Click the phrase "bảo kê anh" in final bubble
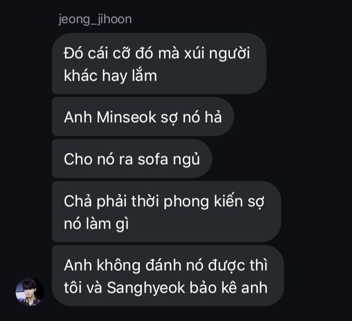Screen dimensions: 352x321 click(228, 288)
